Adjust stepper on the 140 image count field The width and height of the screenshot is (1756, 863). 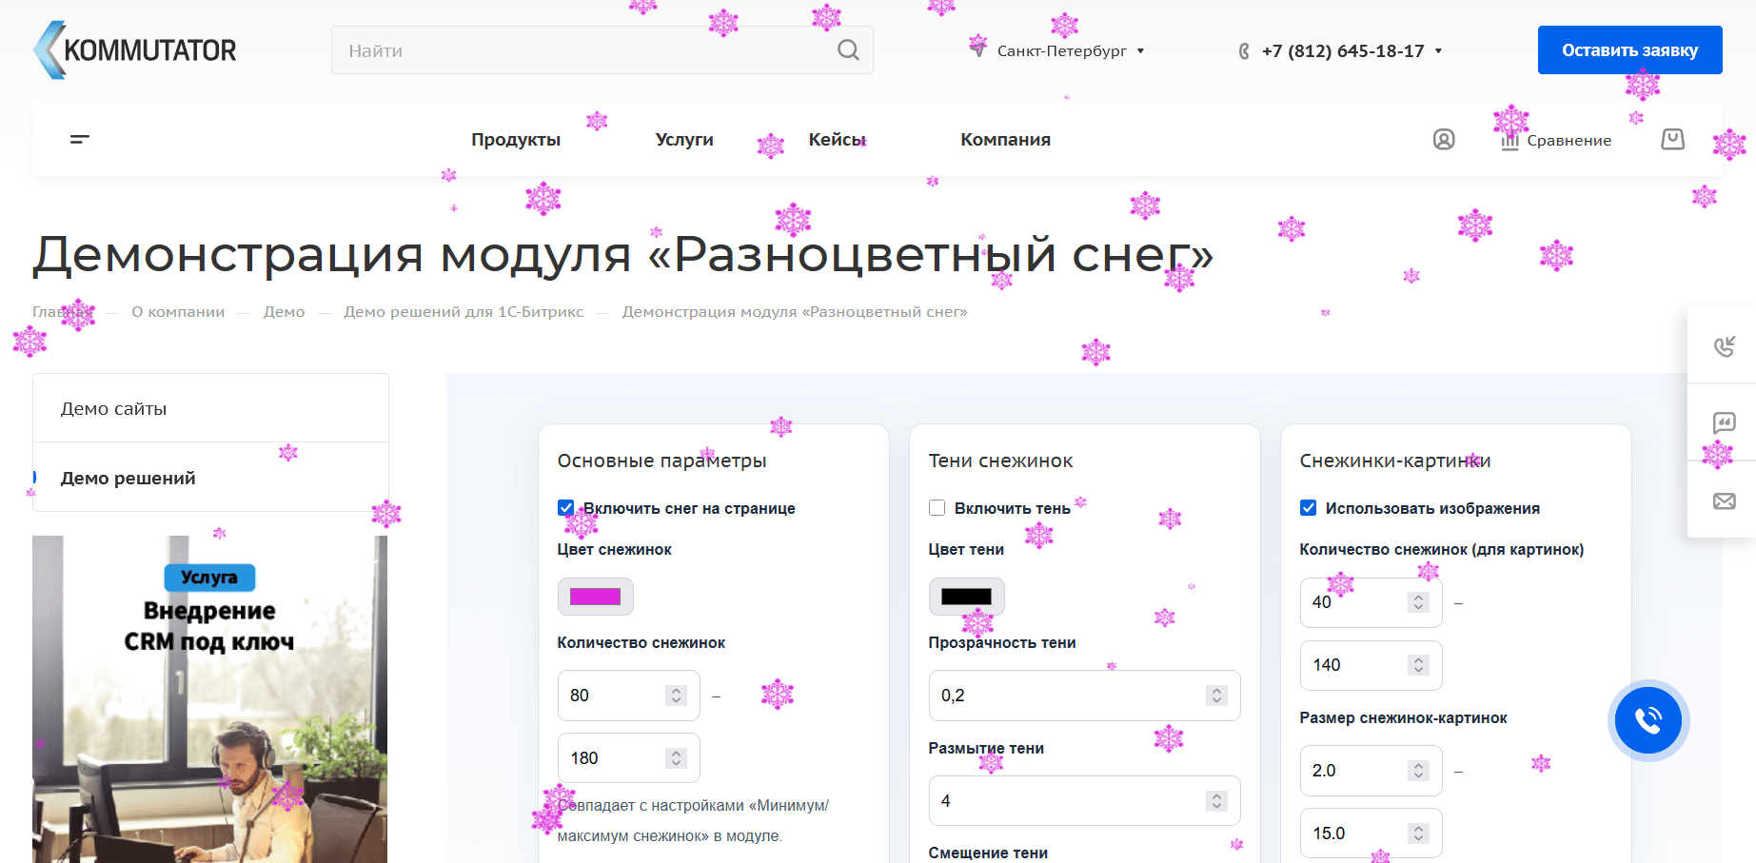[x=1418, y=665]
